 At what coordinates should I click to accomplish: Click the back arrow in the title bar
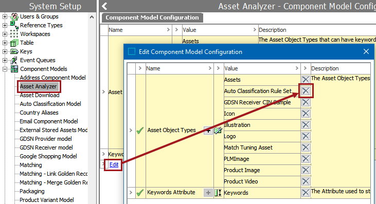click(x=104, y=6)
